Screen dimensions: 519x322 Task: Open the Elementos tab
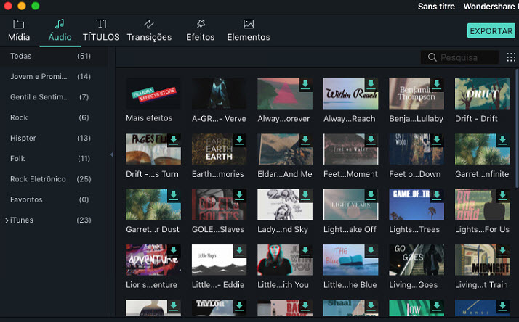point(249,30)
